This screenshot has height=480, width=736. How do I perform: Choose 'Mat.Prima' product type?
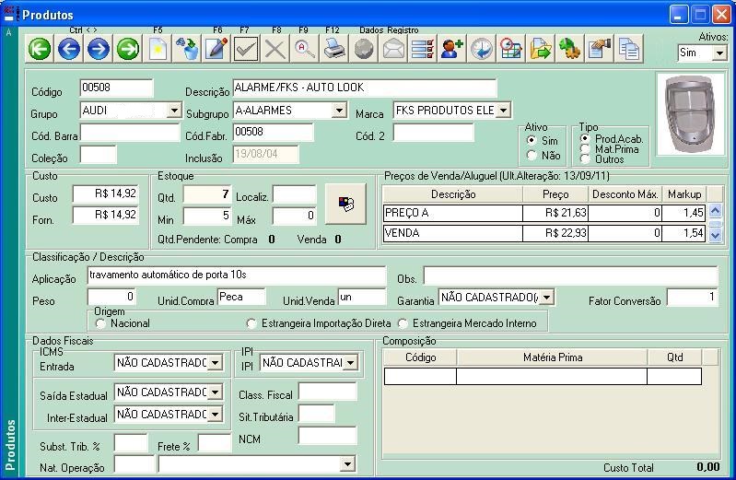click(586, 149)
